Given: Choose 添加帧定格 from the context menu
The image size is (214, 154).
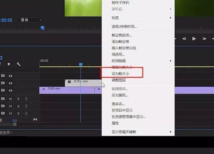Looking at the screenshot, I should coord(120,42).
